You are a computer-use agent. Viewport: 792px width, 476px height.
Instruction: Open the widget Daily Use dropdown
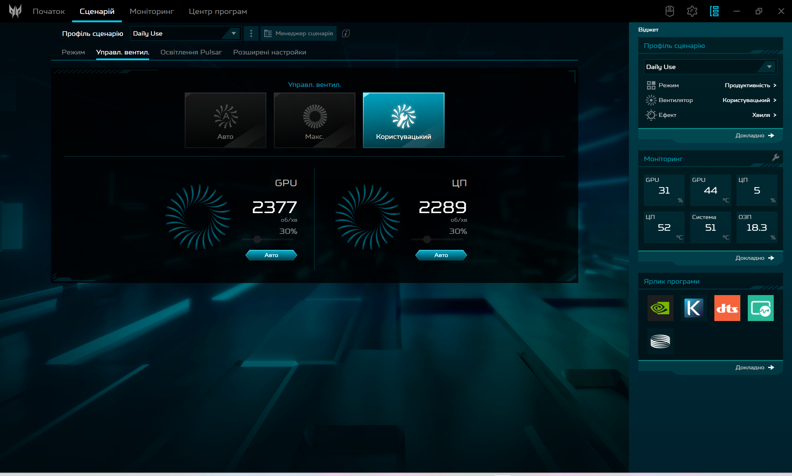click(x=710, y=67)
